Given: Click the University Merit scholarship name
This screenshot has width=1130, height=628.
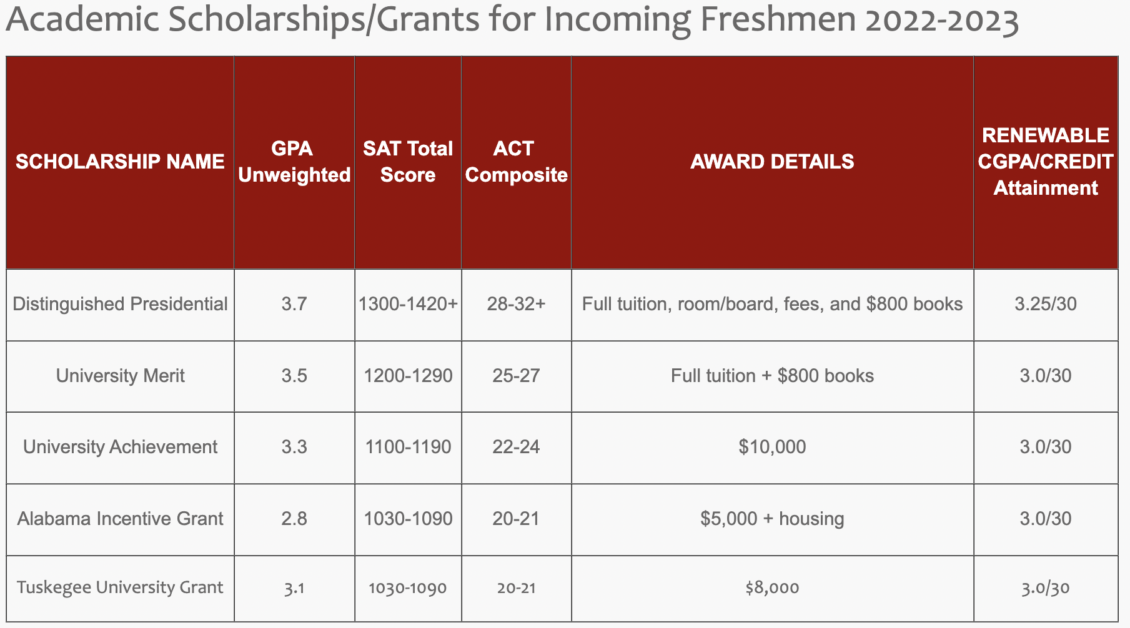Looking at the screenshot, I should tap(120, 376).
